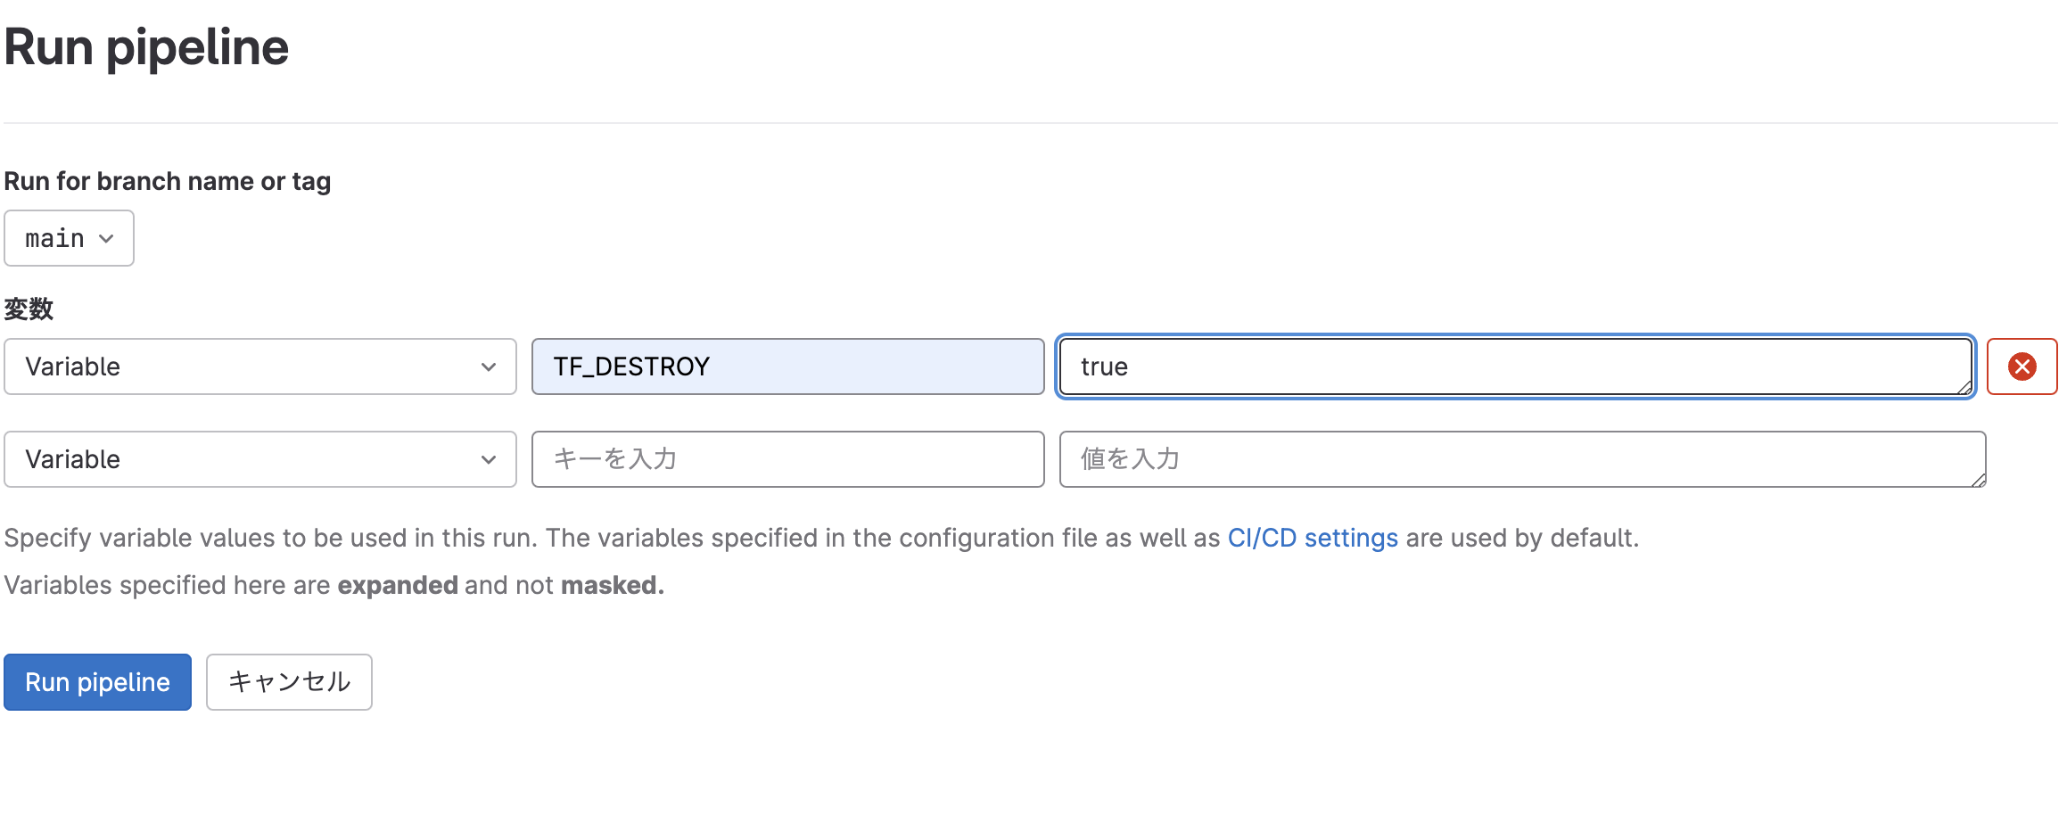Open the CI/CD settings link
The width and height of the screenshot is (2067, 840).
click(1313, 538)
